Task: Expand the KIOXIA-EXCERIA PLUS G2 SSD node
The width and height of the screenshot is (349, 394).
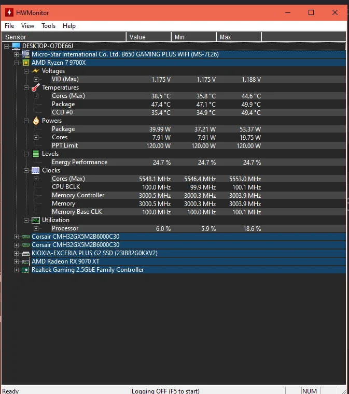Action: coord(17,254)
